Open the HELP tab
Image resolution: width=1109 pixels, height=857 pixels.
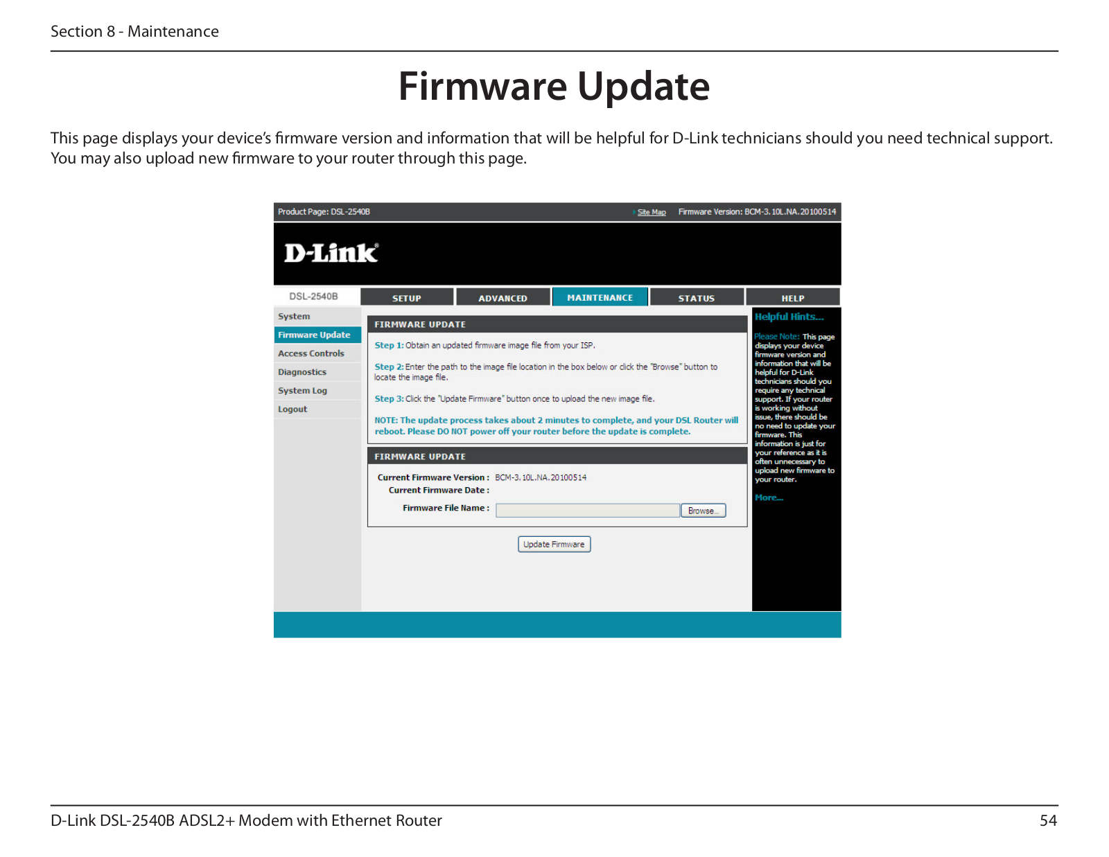pyautogui.click(x=793, y=298)
